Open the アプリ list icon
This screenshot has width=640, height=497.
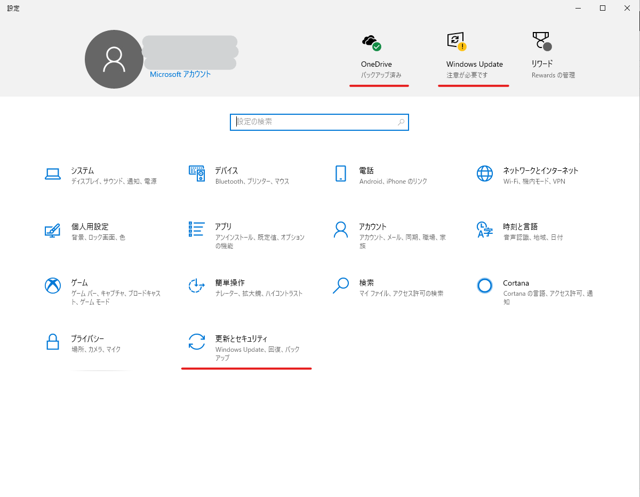[x=197, y=229]
